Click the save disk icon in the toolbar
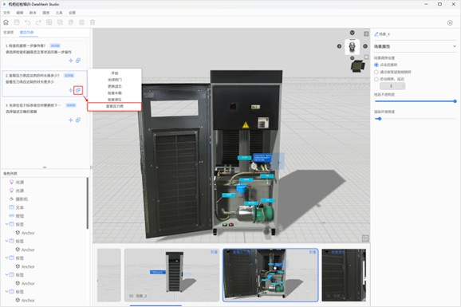The image size is (461, 307). point(17,22)
